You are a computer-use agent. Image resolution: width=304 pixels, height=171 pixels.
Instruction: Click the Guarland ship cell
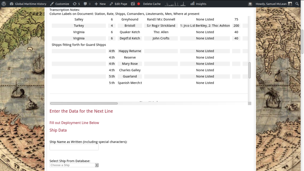coord(130,76)
